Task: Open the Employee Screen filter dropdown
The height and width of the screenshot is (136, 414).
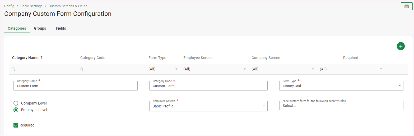Action: 244,69
